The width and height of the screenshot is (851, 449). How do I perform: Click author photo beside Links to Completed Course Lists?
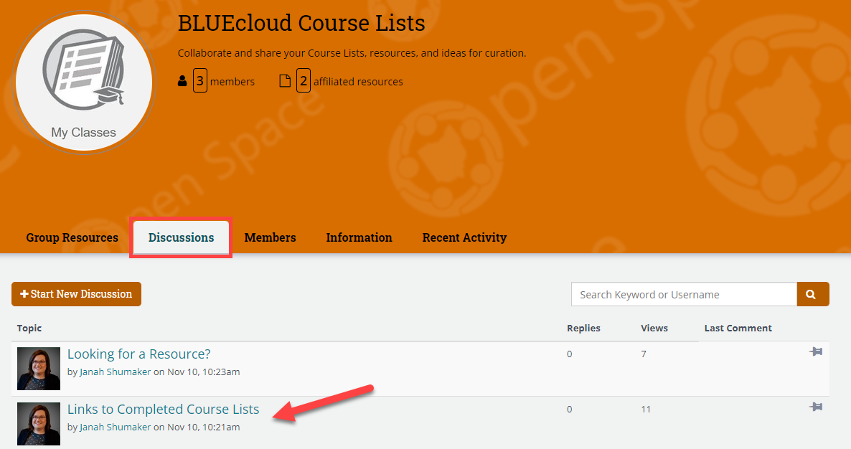39,424
